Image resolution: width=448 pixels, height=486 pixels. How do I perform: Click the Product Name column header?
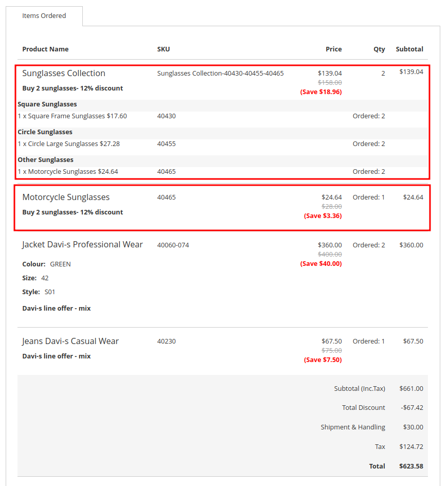pos(45,49)
